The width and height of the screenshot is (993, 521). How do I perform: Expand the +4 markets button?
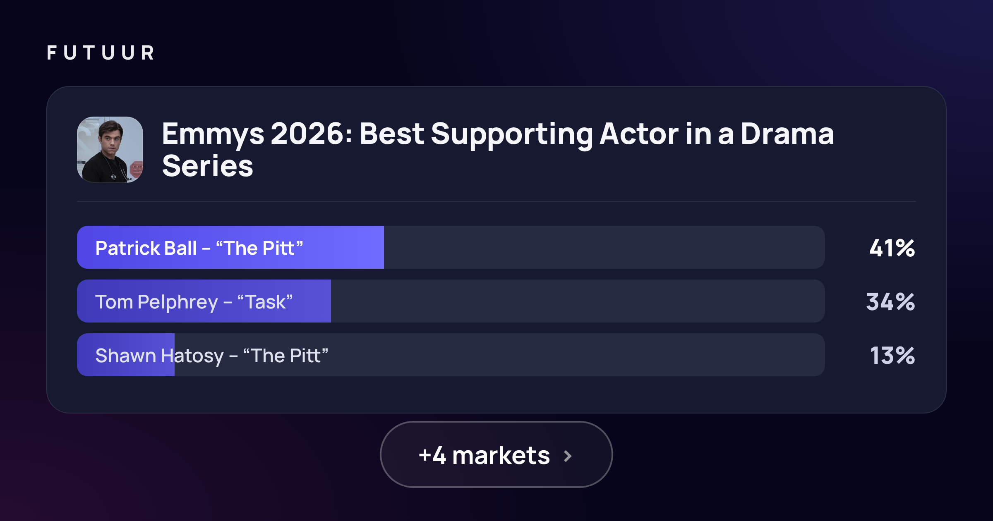point(496,454)
